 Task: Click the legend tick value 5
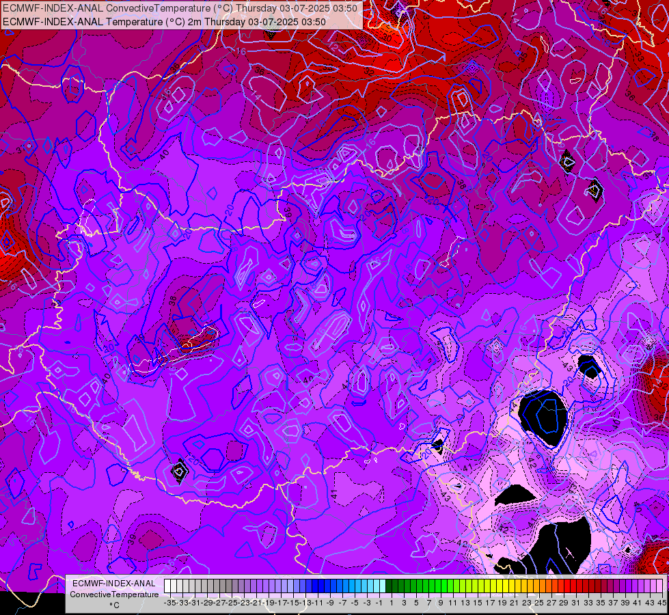point(416,603)
